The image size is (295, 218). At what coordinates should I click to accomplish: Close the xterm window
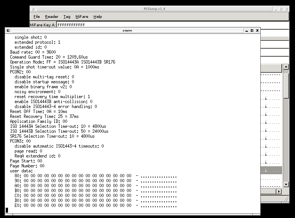[x=257, y=30]
